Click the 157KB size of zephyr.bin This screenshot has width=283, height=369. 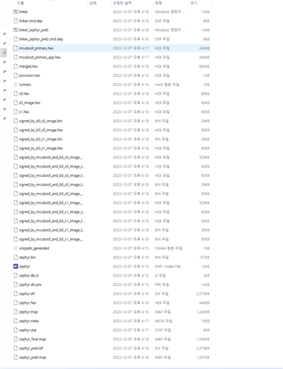[205, 258]
